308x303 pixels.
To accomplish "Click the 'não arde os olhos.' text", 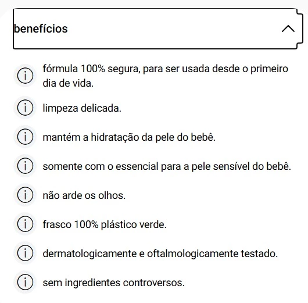I will pos(84,195).
